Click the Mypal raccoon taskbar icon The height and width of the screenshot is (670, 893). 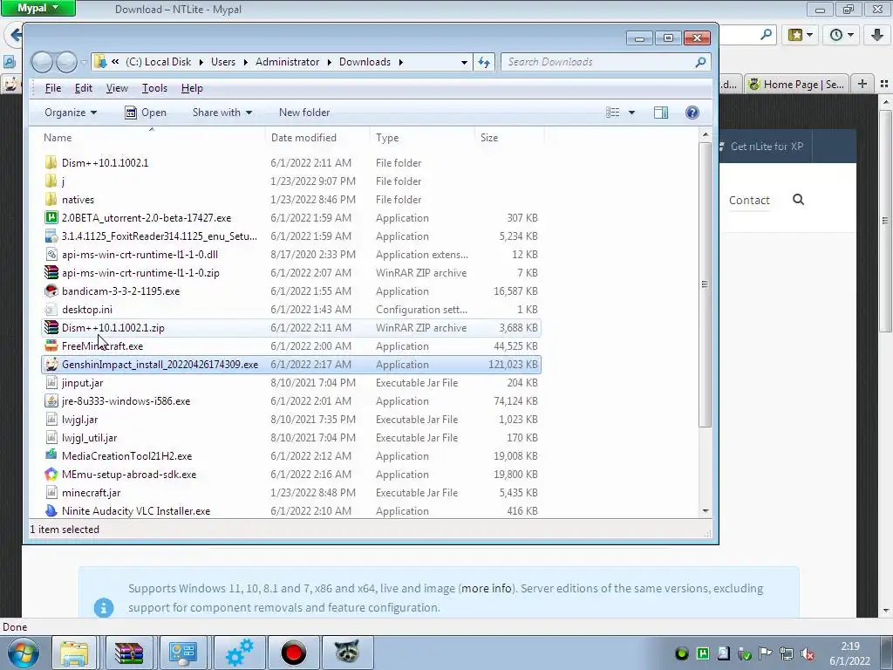tap(347, 653)
